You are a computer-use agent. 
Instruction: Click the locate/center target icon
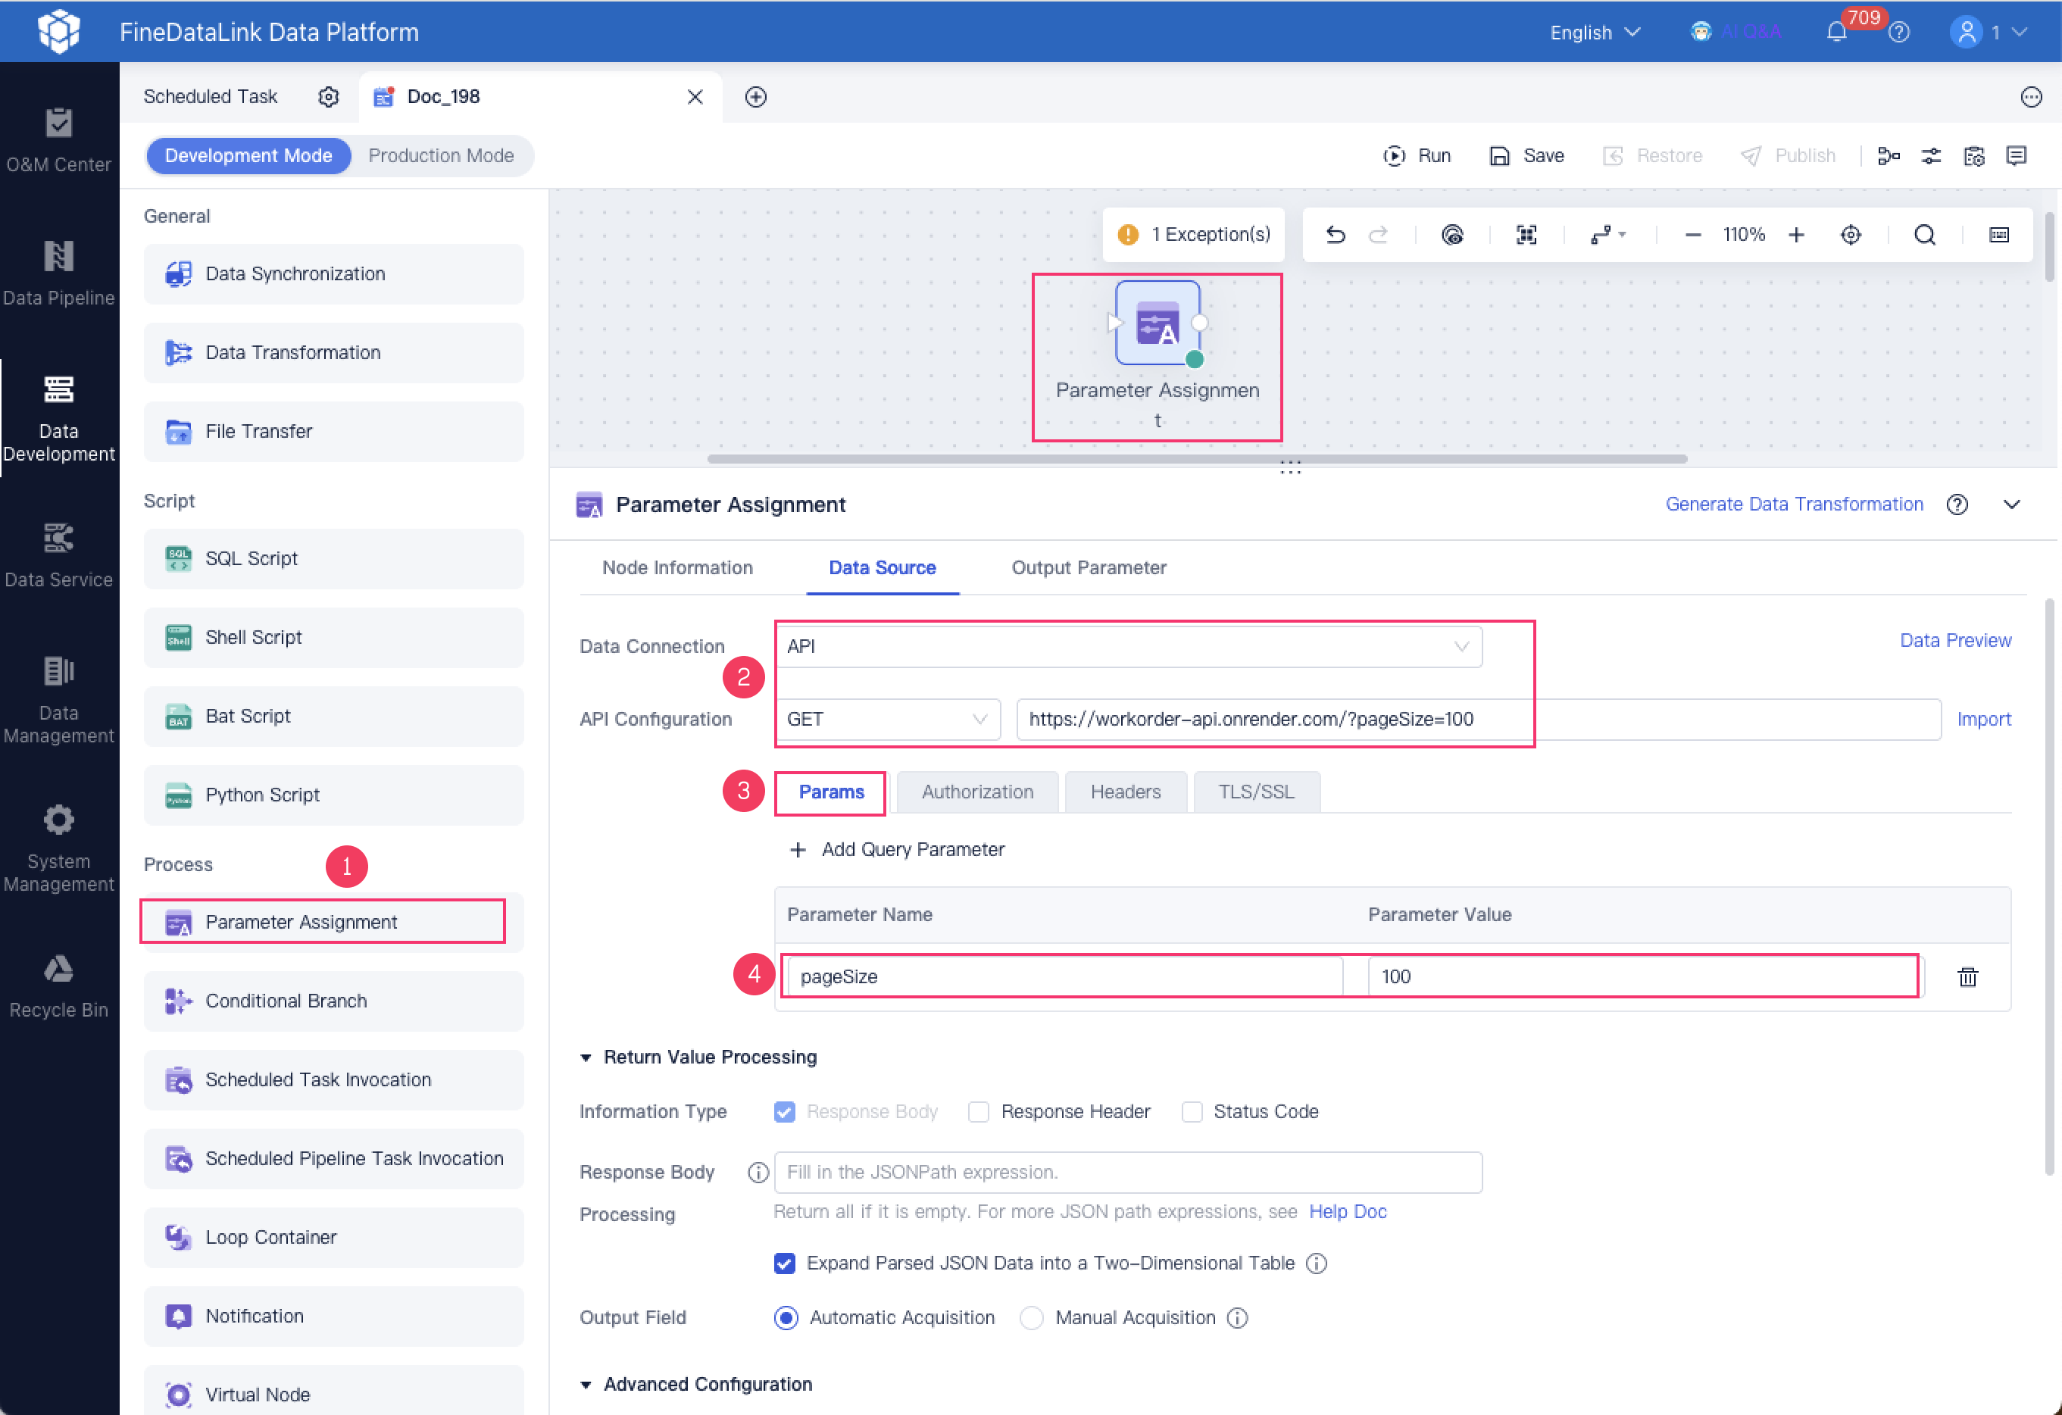coord(1850,234)
